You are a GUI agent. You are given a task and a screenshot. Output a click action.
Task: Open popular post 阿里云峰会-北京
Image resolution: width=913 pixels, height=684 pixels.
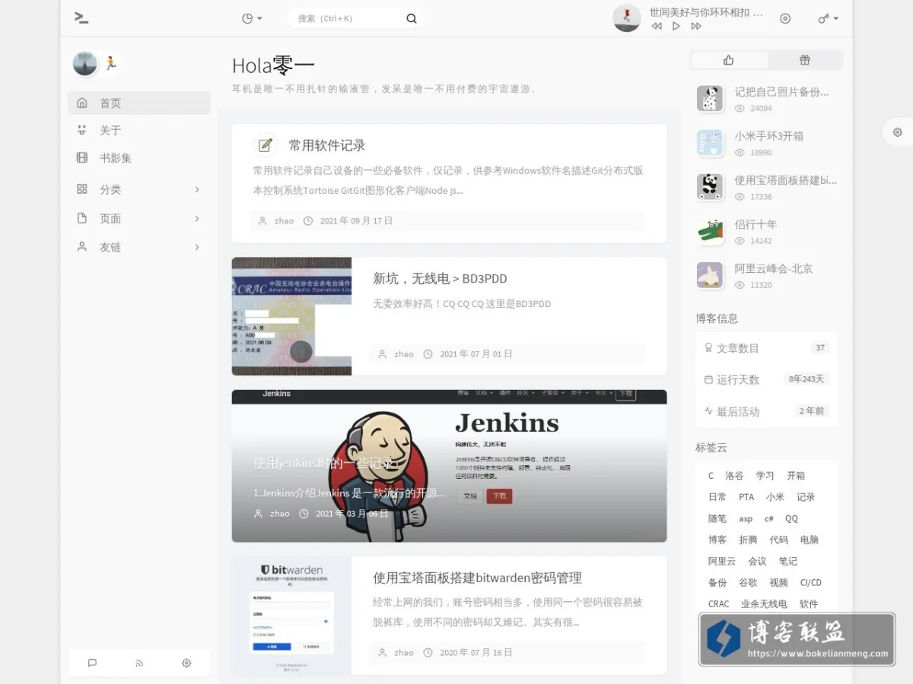tap(773, 268)
